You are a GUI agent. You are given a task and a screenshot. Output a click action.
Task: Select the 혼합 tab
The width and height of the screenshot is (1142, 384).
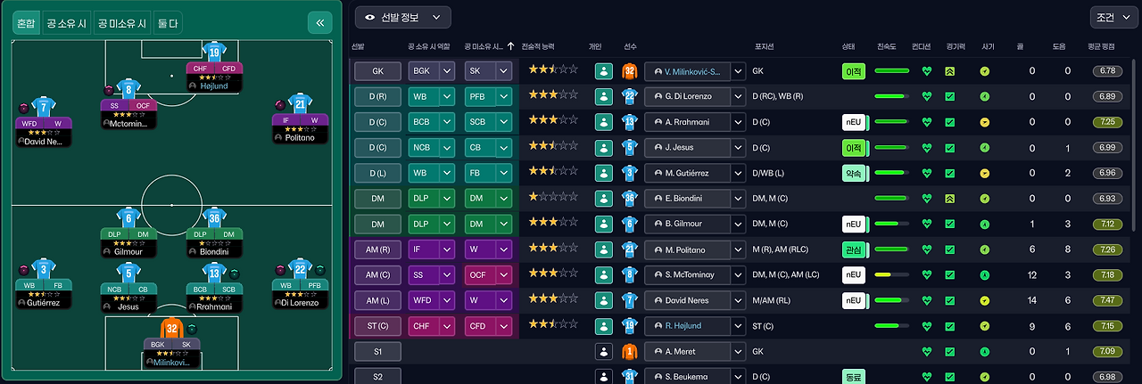26,23
